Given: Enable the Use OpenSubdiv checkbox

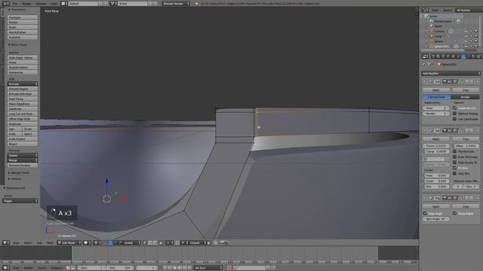Looking at the screenshot, I should (454, 119).
